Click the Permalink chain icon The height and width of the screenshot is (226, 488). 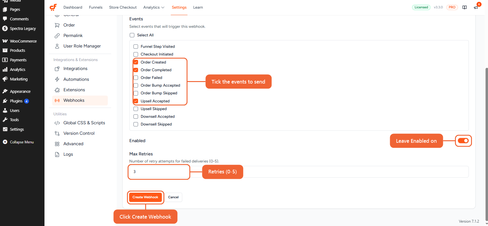[57, 36]
